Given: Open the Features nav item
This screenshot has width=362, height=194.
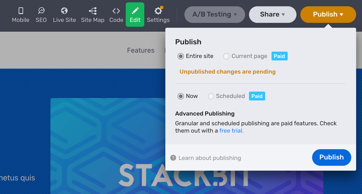Looking at the screenshot, I should click(141, 51).
